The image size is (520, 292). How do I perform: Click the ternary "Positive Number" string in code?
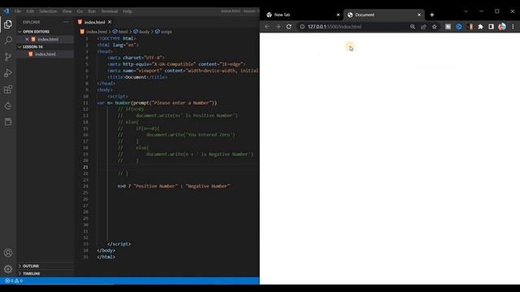[155, 187]
